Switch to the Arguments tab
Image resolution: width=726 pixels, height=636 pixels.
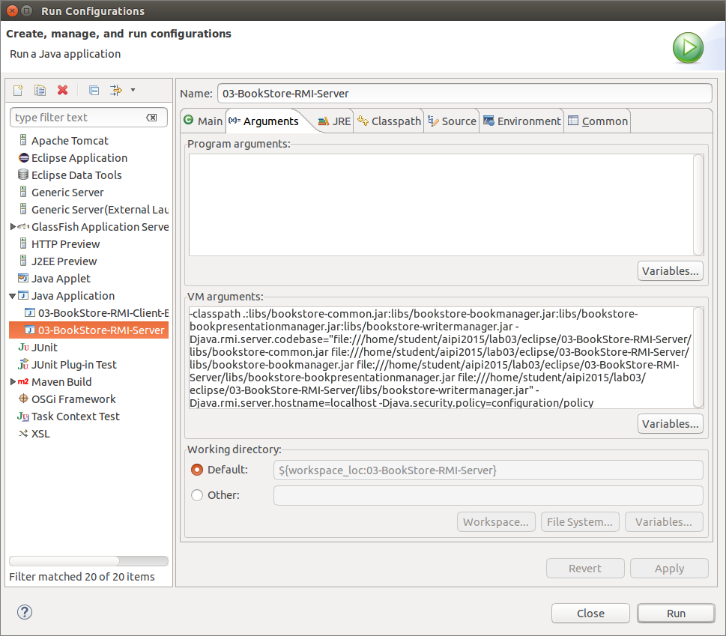click(264, 121)
